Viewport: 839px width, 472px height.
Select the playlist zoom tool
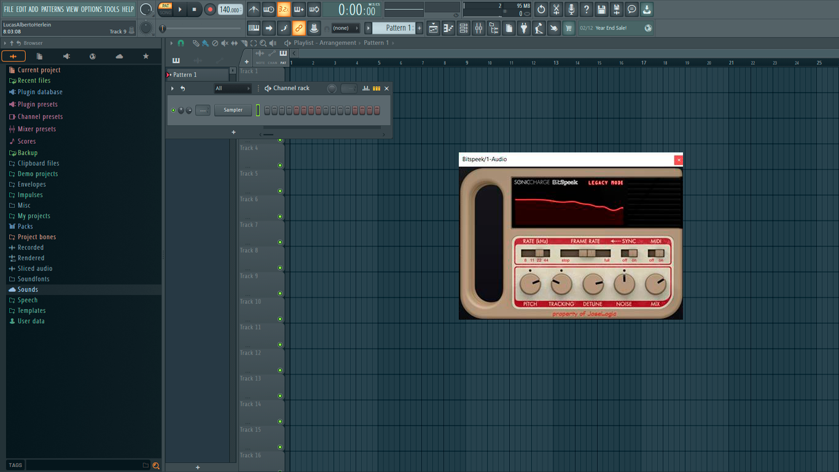point(263,43)
